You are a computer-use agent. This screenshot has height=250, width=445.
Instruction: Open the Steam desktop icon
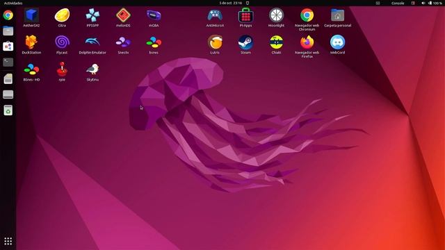tap(245, 42)
